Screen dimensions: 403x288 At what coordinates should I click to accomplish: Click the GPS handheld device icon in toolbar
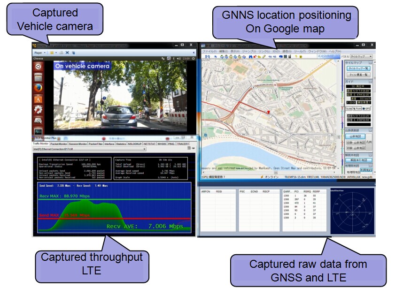pos(290,56)
